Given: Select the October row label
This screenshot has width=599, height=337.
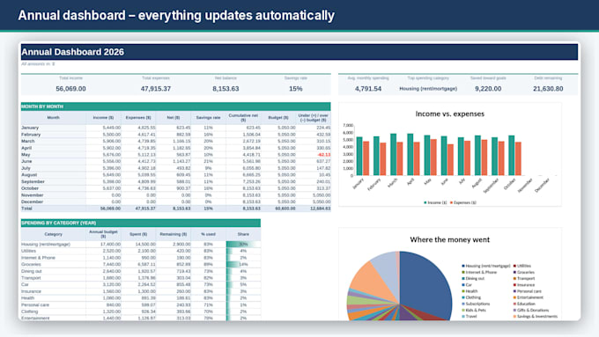Looking at the screenshot, I should (30, 188).
